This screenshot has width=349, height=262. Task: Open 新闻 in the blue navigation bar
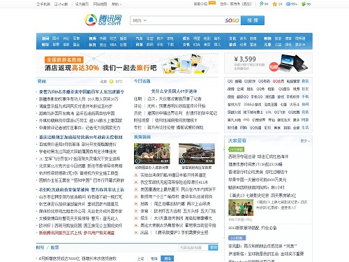(45, 38)
